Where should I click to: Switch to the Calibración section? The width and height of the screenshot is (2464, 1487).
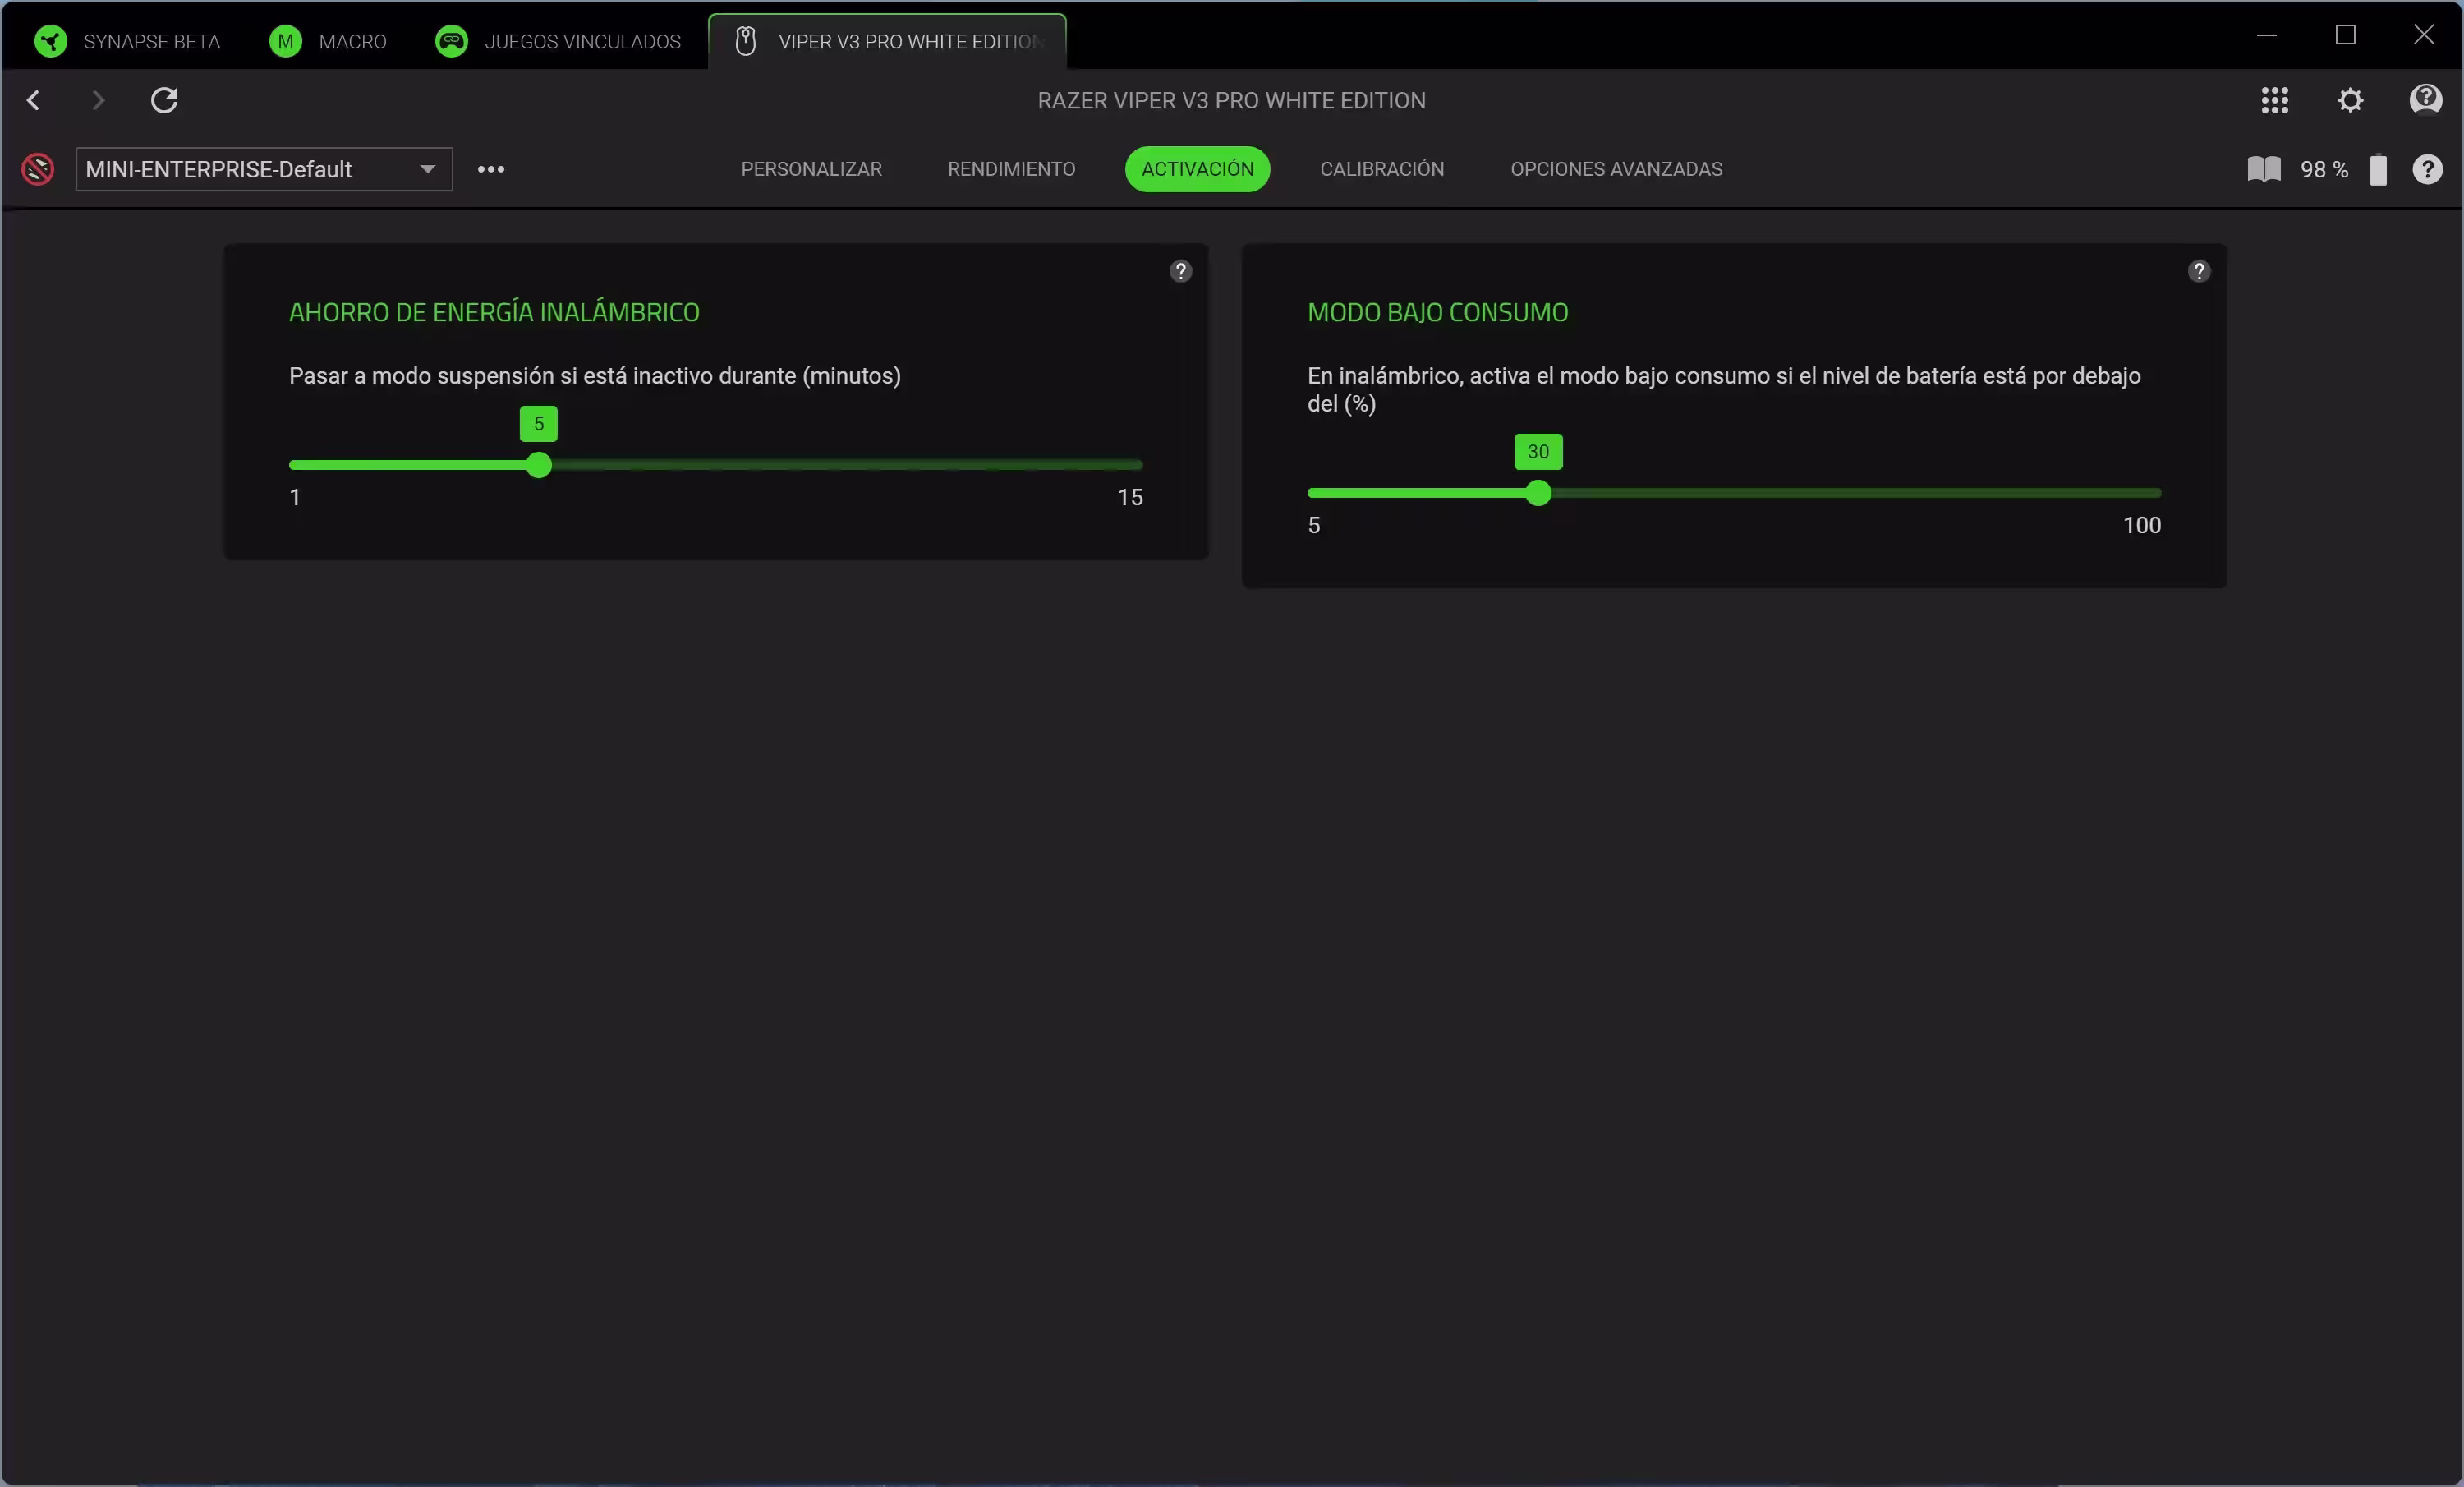(x=1382, y=169)
